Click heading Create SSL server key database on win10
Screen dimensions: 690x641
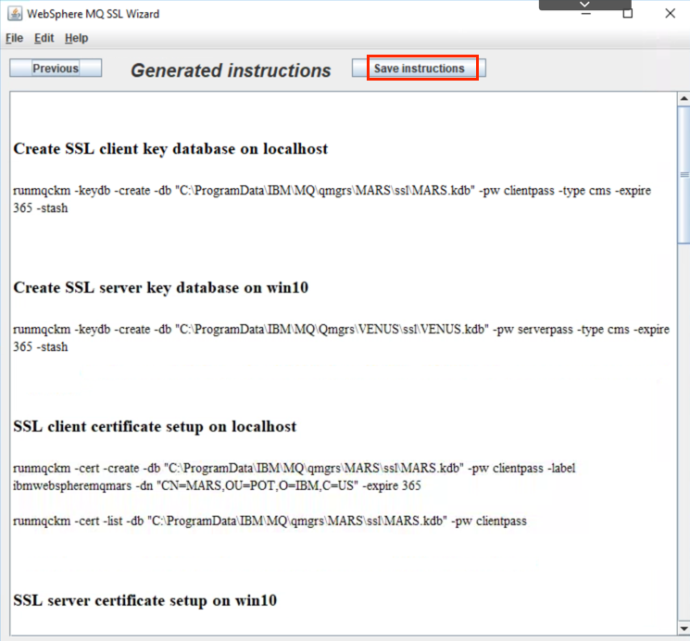click(160, 288)
